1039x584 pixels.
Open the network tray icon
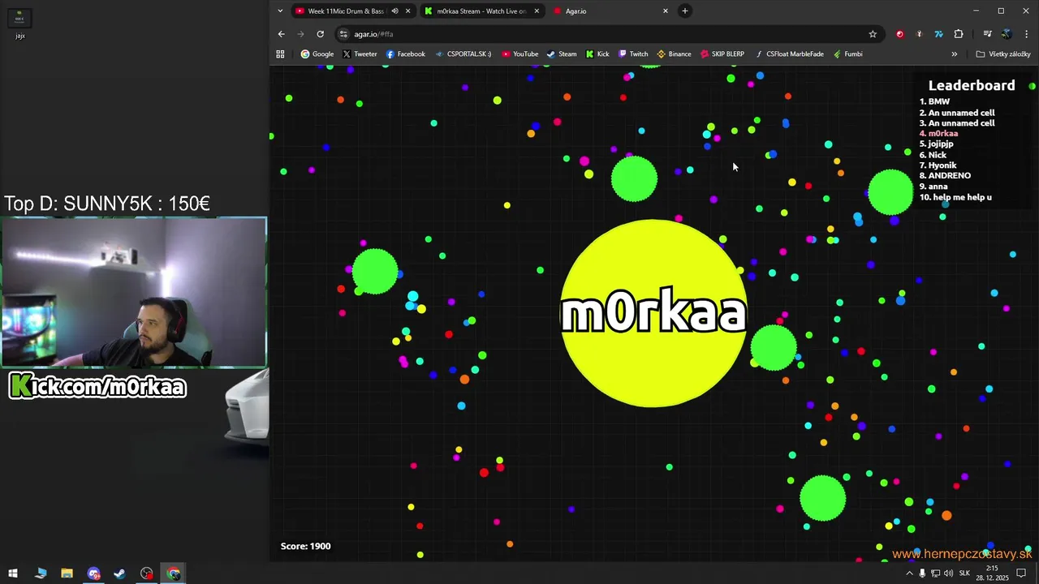935,573
